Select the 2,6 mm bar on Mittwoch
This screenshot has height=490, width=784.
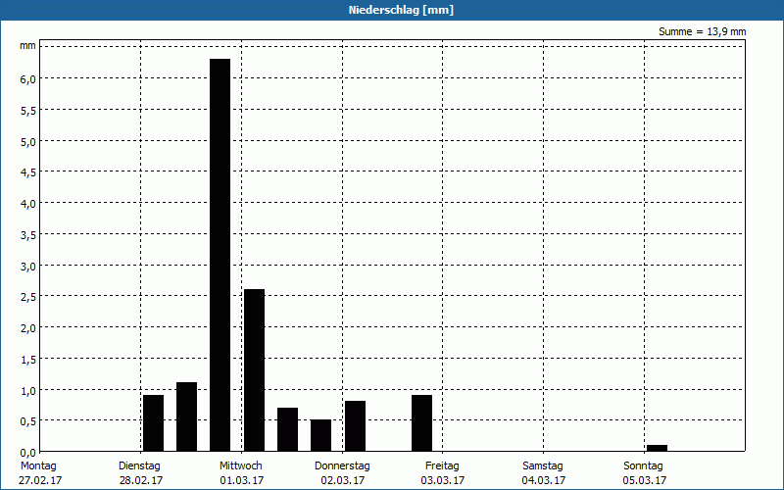(254, 370)
